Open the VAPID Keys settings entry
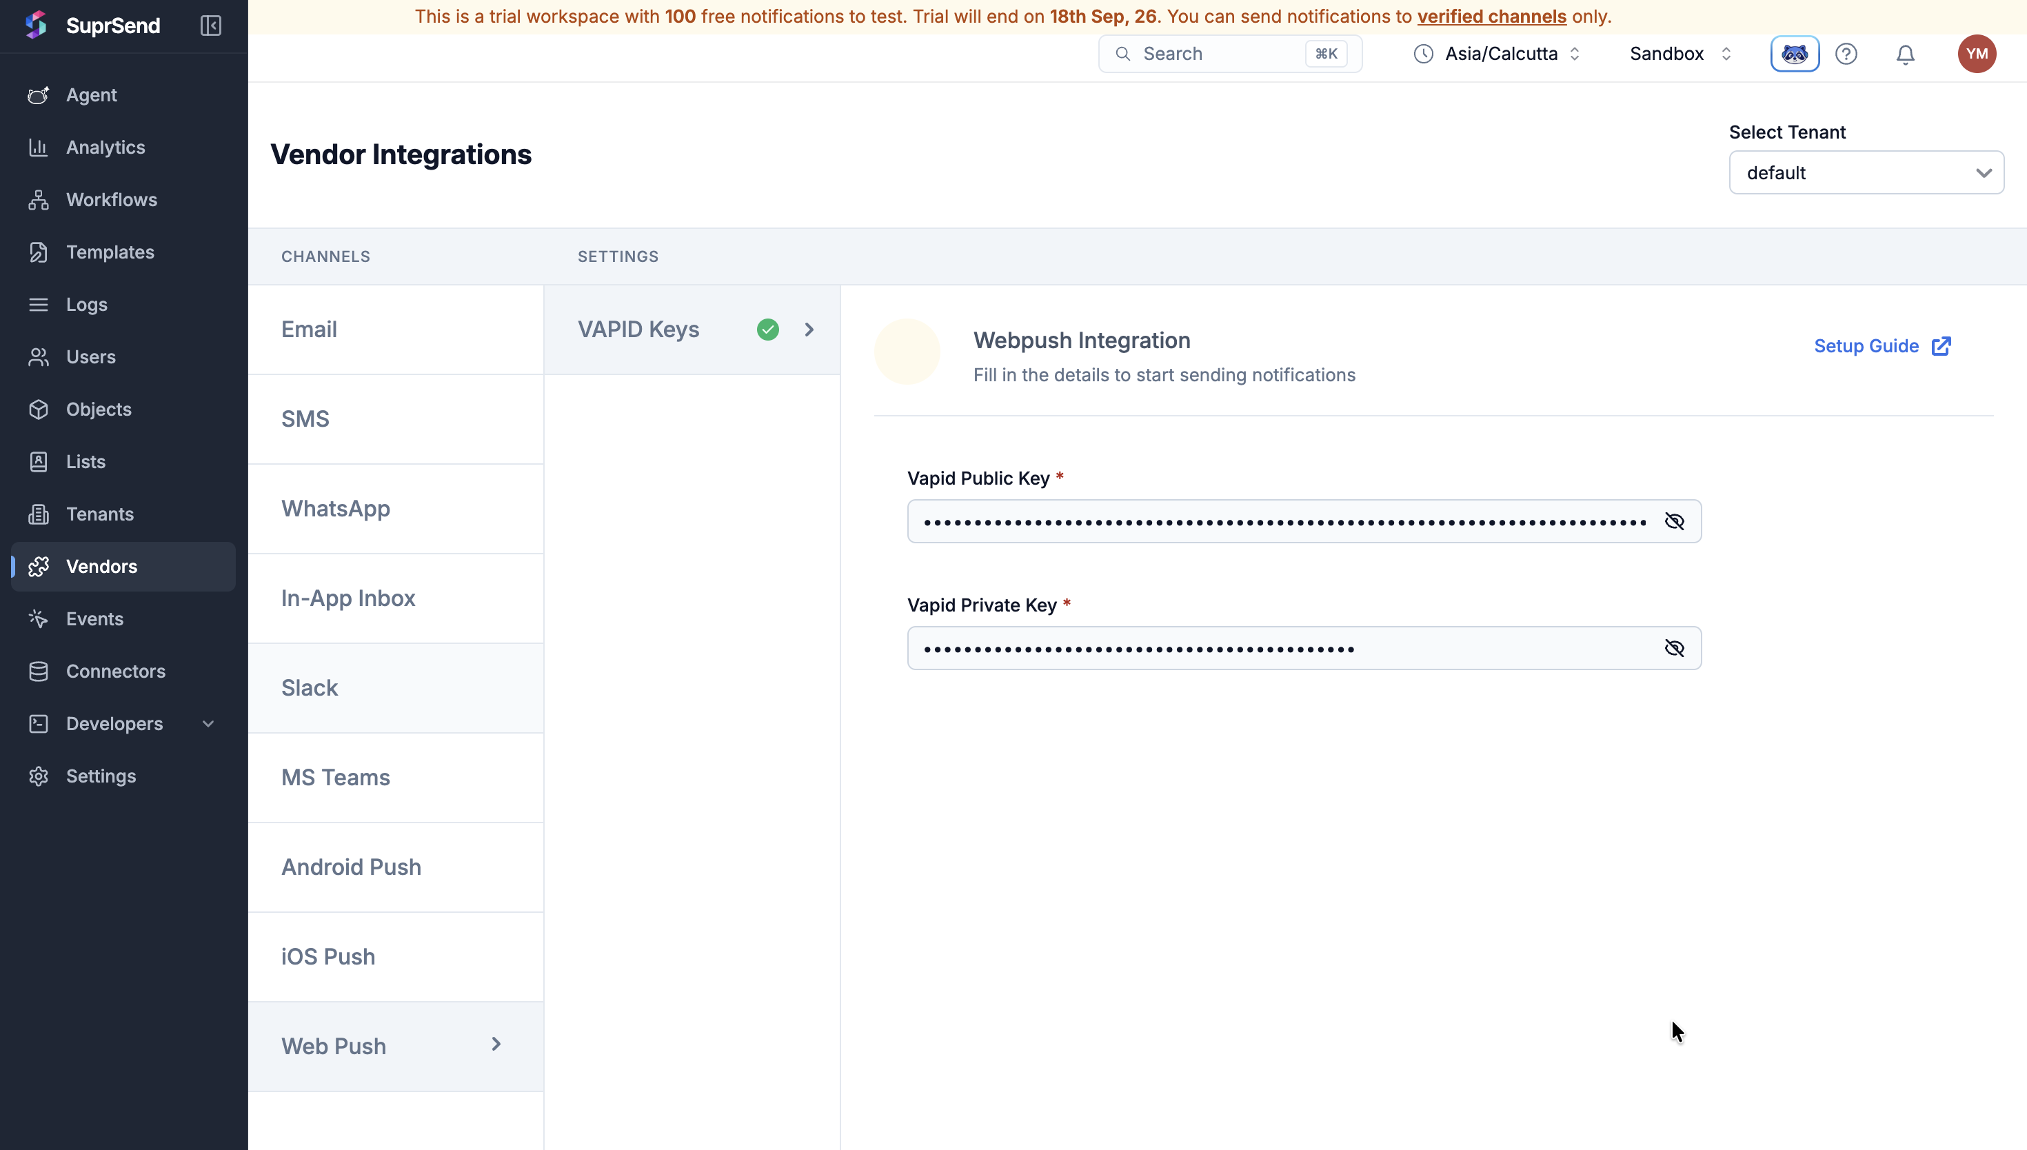This screenshot has height=1150, width=2027. (692, 330)
